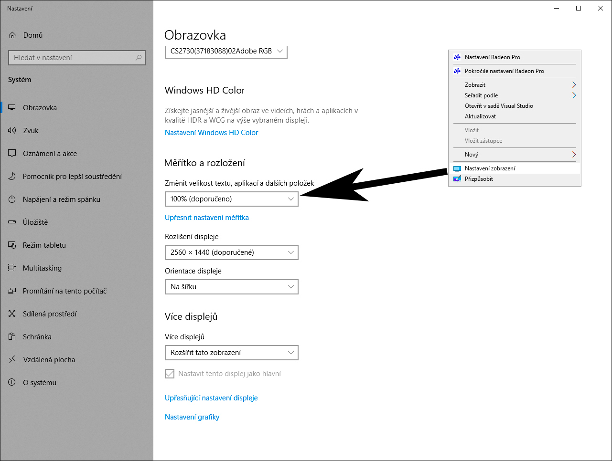Viewport: 612px width, 461px height.
Task: Click the Oznámení a akce notification icon
Action: (x=12, y=154)
